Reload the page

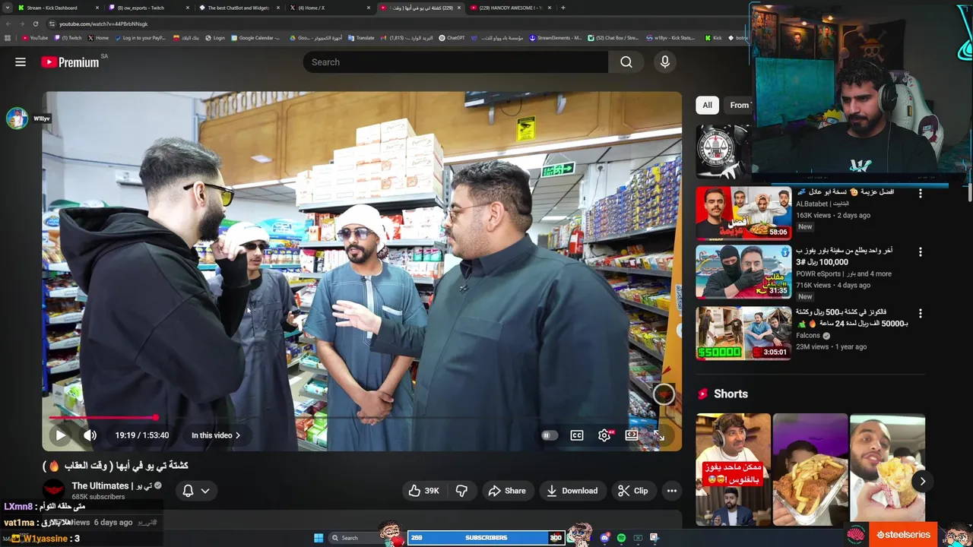pyautogui.click(x=35, y=24)
